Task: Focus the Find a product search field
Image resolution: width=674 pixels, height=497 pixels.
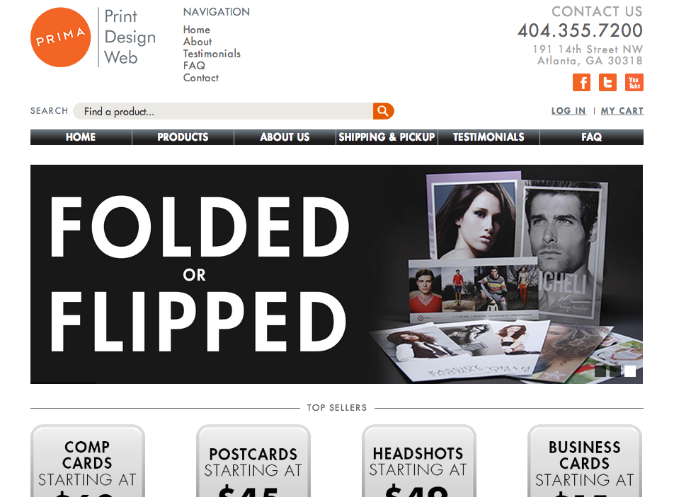Action: (223, 111)
